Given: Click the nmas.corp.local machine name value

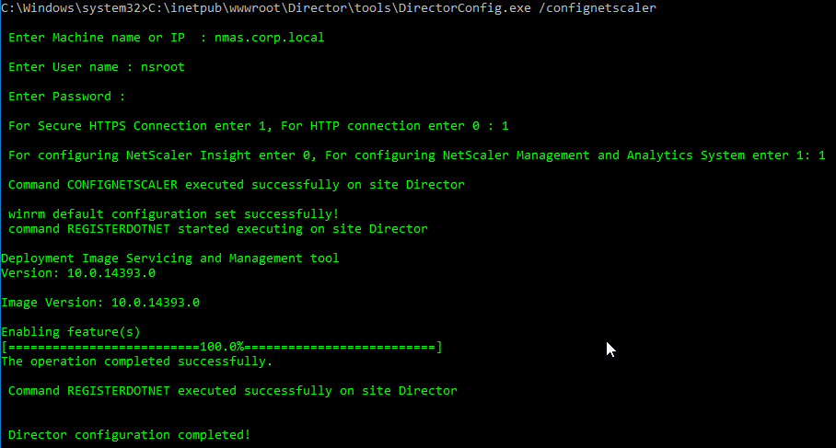Looking at the screenshot, I should click(x=269, y=38).
